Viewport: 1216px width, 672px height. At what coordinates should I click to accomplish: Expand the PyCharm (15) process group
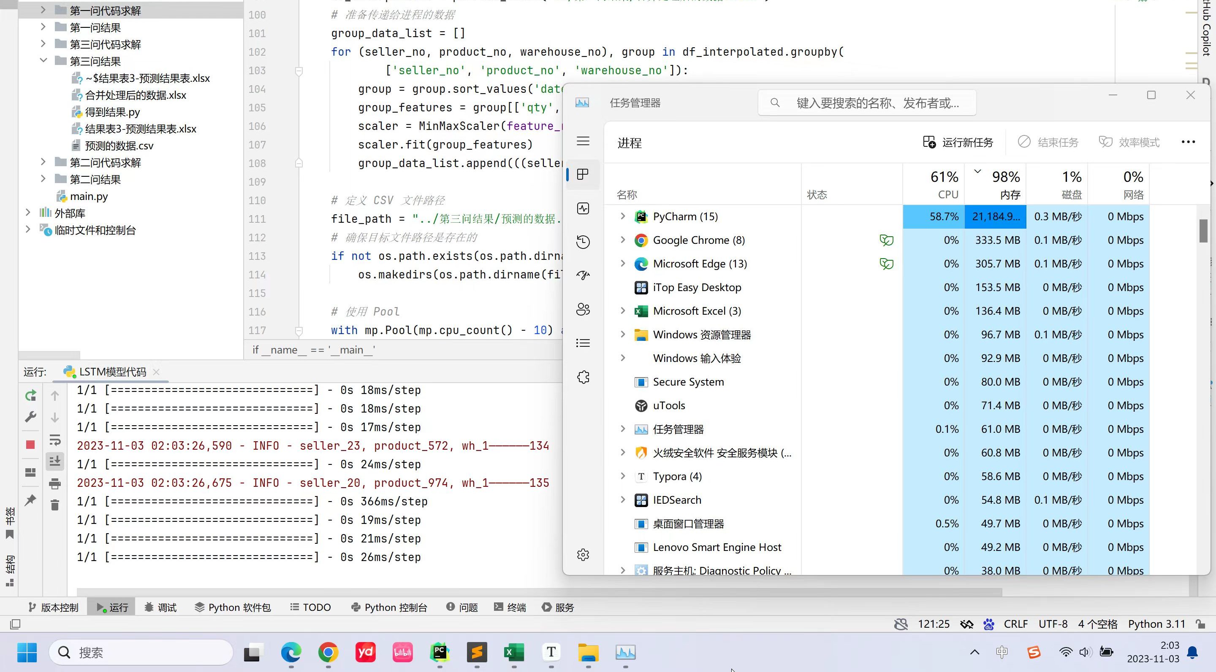623,216
